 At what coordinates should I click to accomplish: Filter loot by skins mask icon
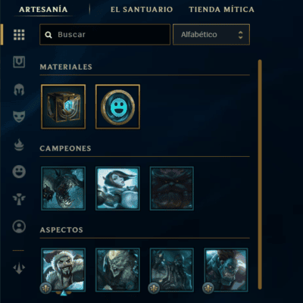click(x=19, y=117)
